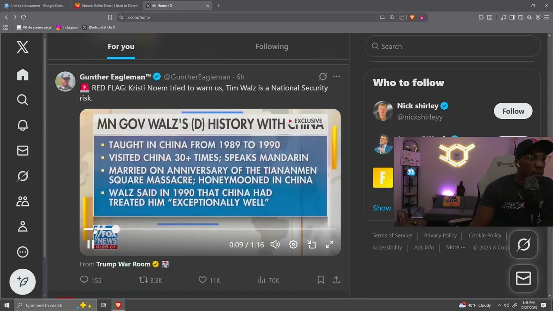The height and width of the screenshot is (311, 553).
Task: Open Grok from left sidebar
Action: [22, 176]
